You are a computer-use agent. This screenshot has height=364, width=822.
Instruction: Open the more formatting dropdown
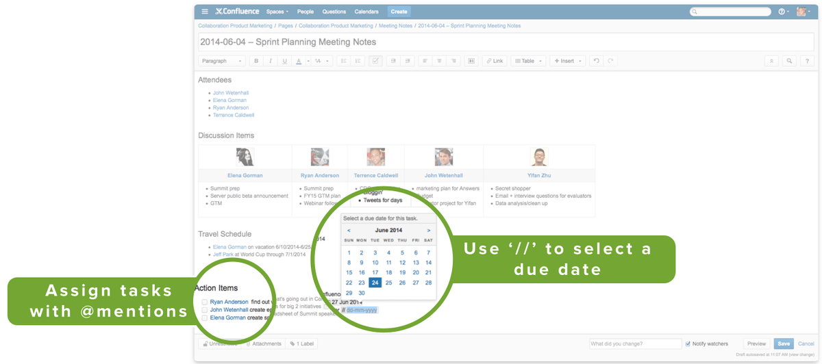pos(321,61)
